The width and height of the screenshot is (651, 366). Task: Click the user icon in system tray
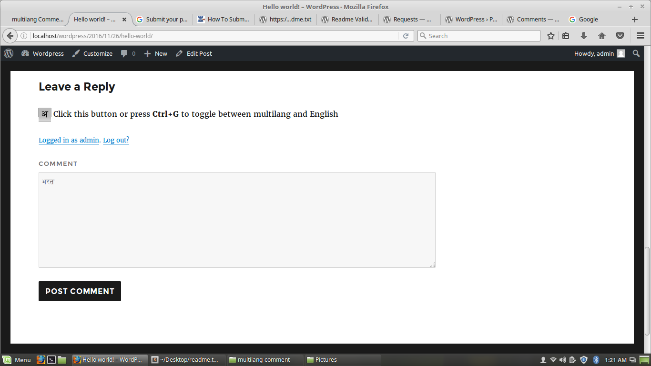[x=543, y=360]
